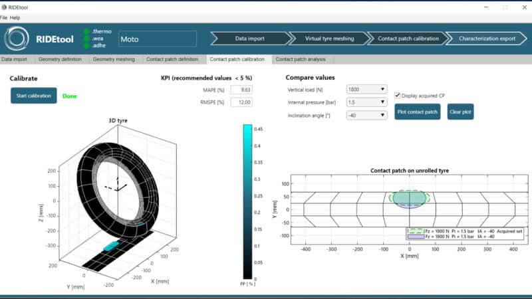Click the green .wea status indicator
Viewport: 532px width, 299px height.
tap(86, 39)
